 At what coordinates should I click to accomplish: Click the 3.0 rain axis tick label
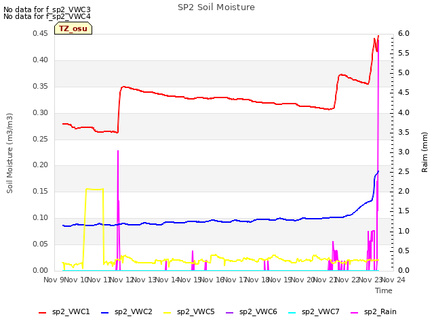(403, 152)
